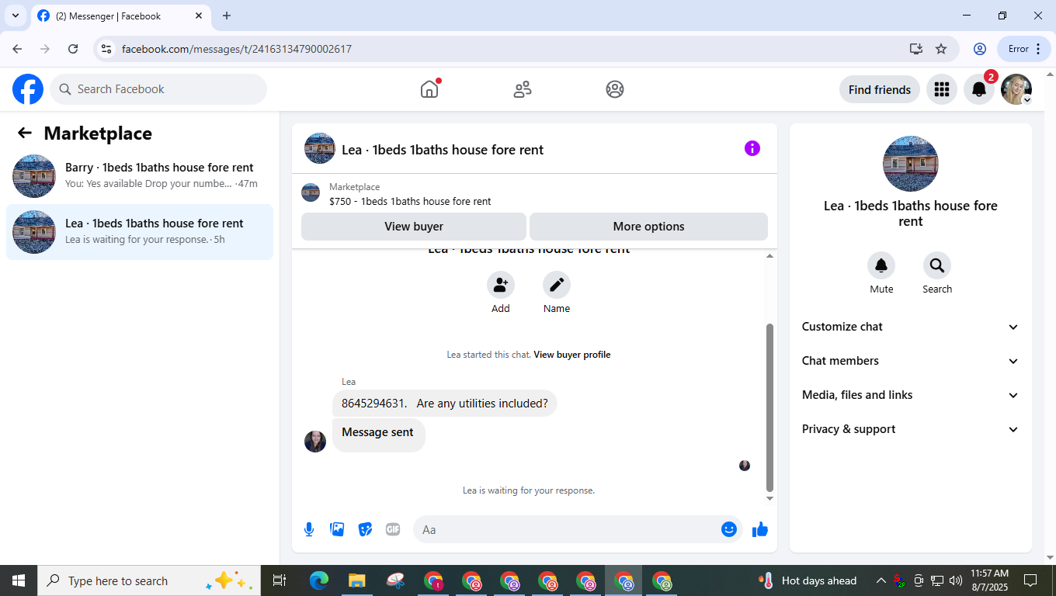
Task: Go back from Marketplace using arrow
Action: click(x=25, y=133)
